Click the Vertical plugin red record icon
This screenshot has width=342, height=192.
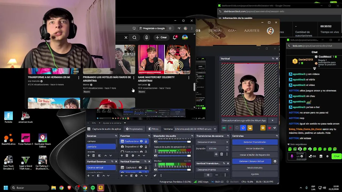click(x=230, y=128)
